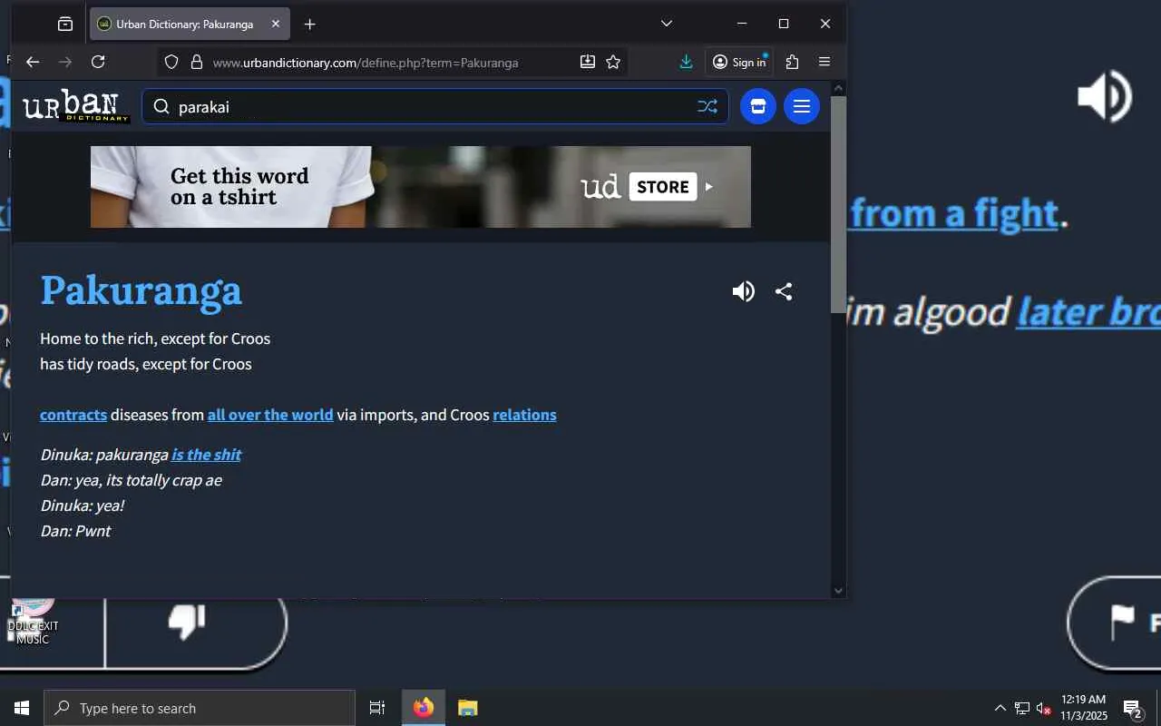This screenshot has width=1161, height=726.
Task: Click the magnifier icon in the search box
Action: point(161,106)
